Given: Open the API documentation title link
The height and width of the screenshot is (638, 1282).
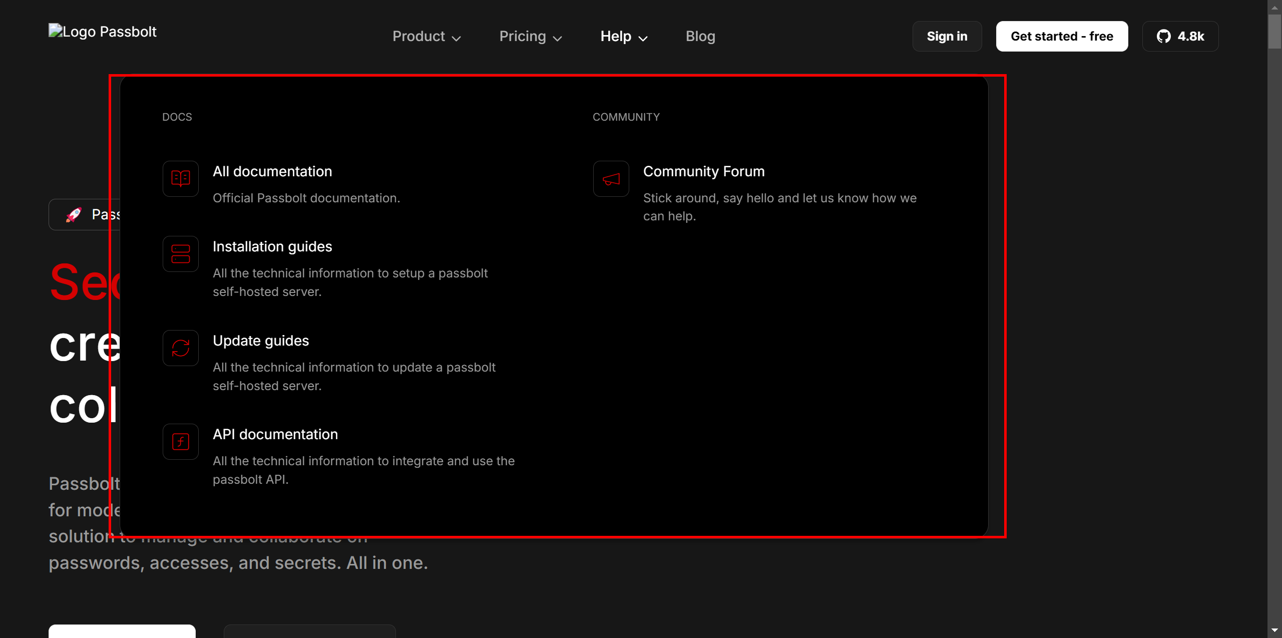Looking at the screenshot, I should coord(275,434).
